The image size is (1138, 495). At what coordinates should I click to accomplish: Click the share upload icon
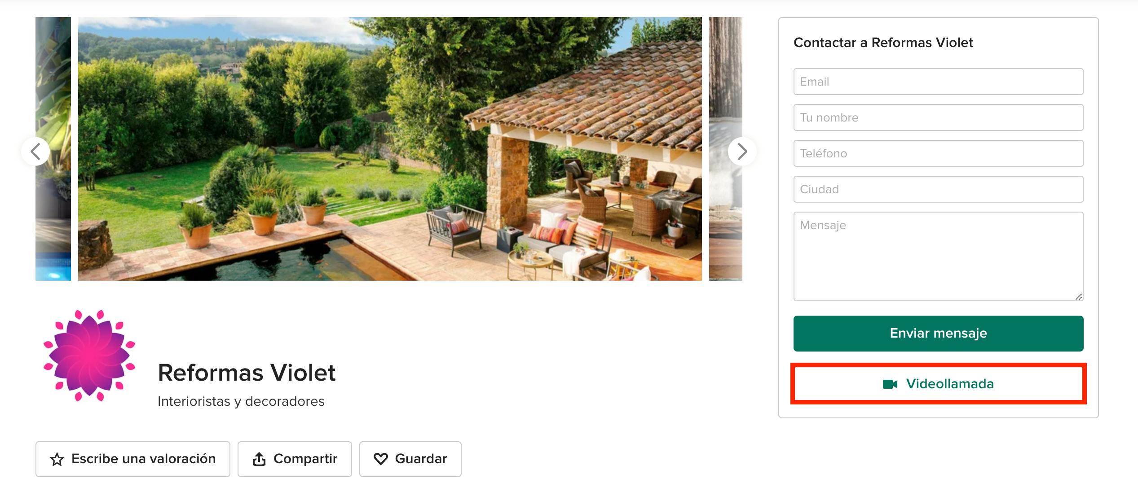259,459
